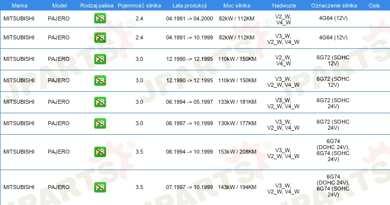Click the power value 133kW / 181KM

[x=237, y=102]
